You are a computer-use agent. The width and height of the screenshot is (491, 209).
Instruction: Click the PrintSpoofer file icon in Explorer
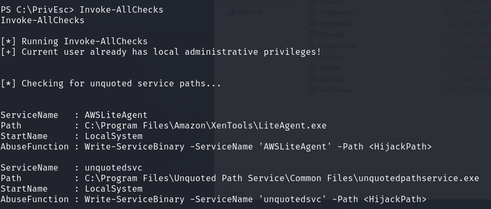(312, 13)
